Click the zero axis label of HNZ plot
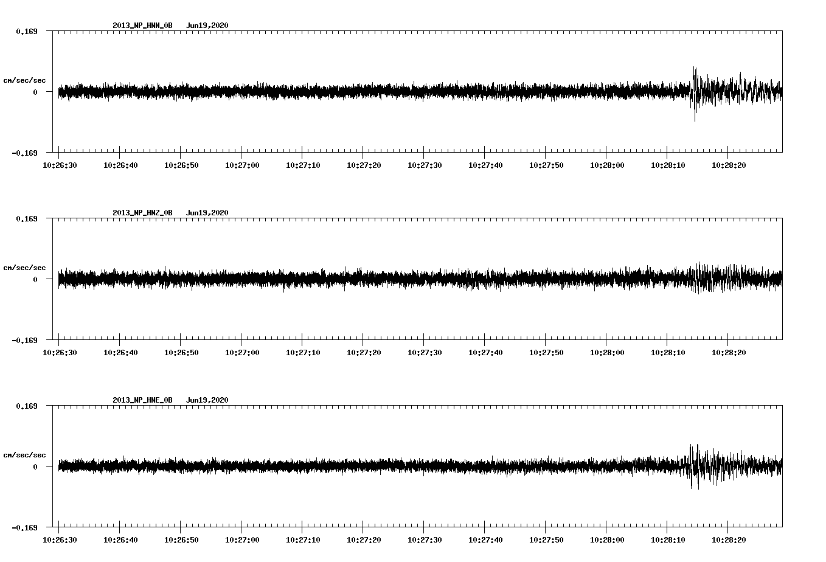 (x=35, y=279)
